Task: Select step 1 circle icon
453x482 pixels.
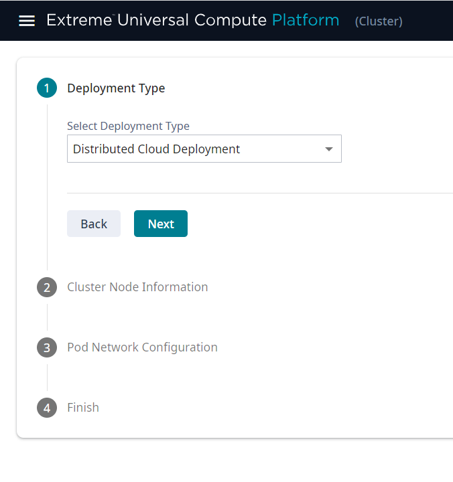Action: (x=47, y=88)
